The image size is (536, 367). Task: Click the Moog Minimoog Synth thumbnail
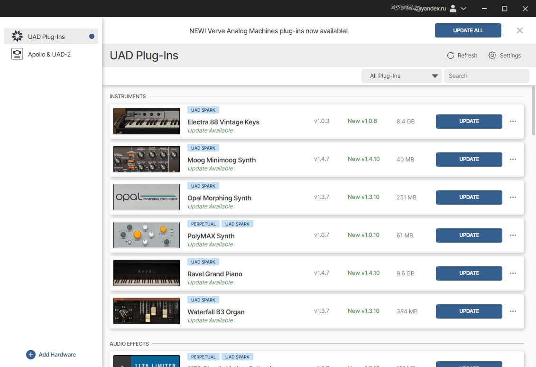[x=146, y=159]
